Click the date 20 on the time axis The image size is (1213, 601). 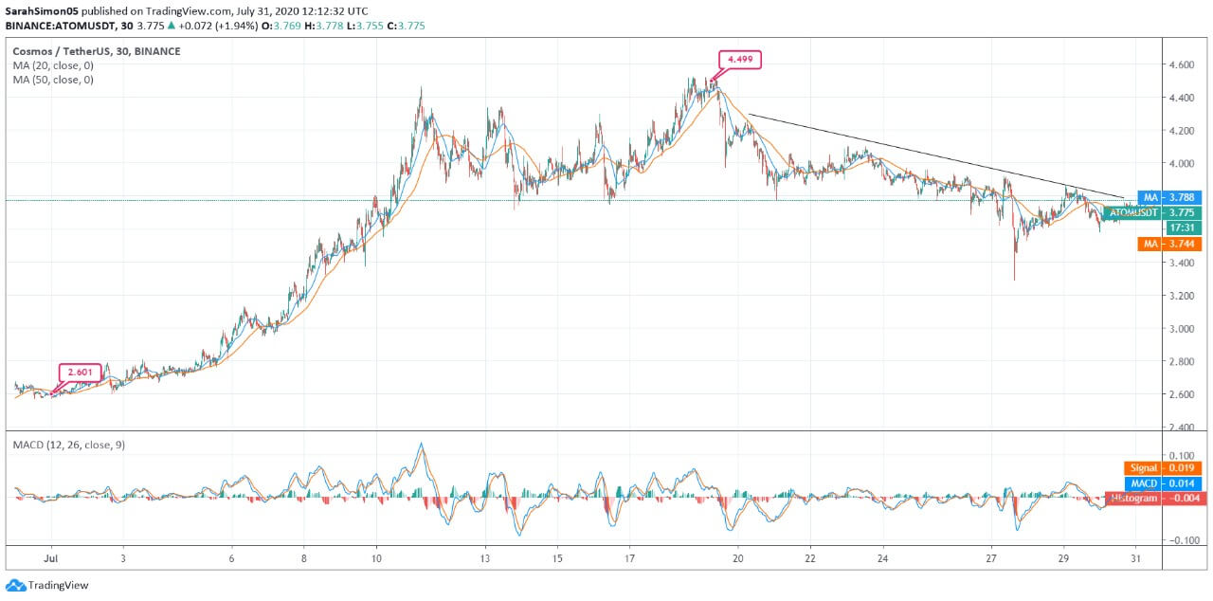pyautogui.click(x=737, y=560)
